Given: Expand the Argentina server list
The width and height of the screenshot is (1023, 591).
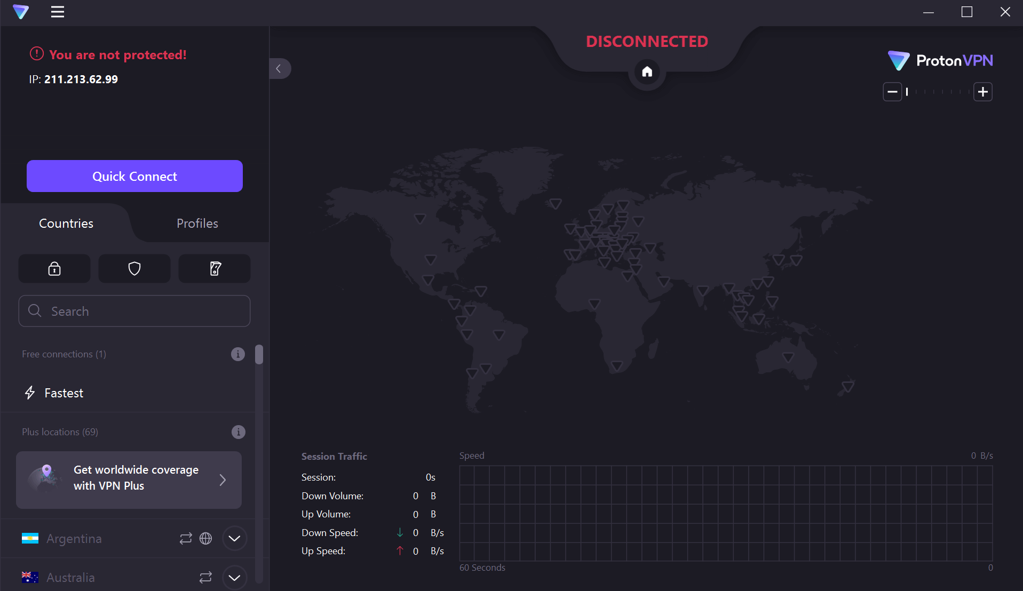Looking at the screenshot, I should click(x=234, y=539).
